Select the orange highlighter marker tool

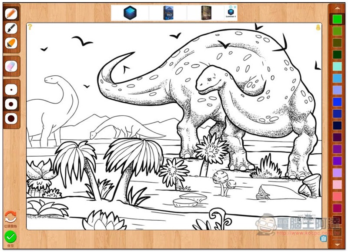point(11,43)
